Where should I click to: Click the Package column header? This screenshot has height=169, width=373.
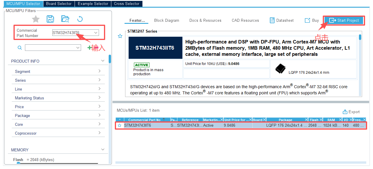tap(285, 120)
